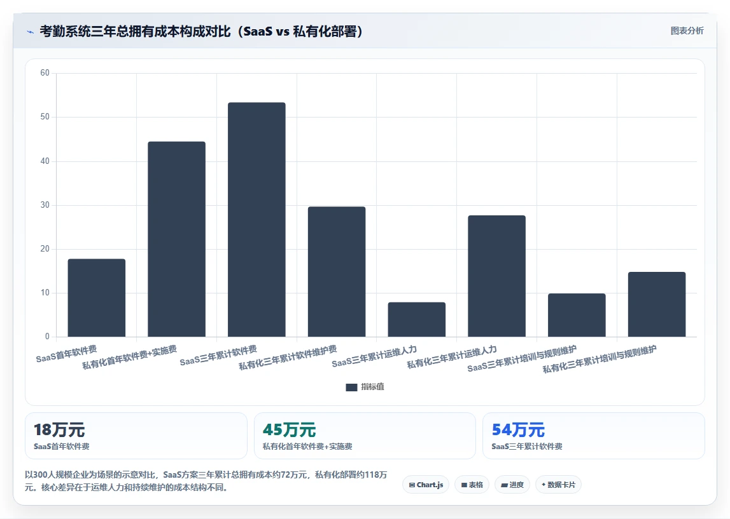Select the 私有化首年软件费+实施费 bar

point(176,239)
